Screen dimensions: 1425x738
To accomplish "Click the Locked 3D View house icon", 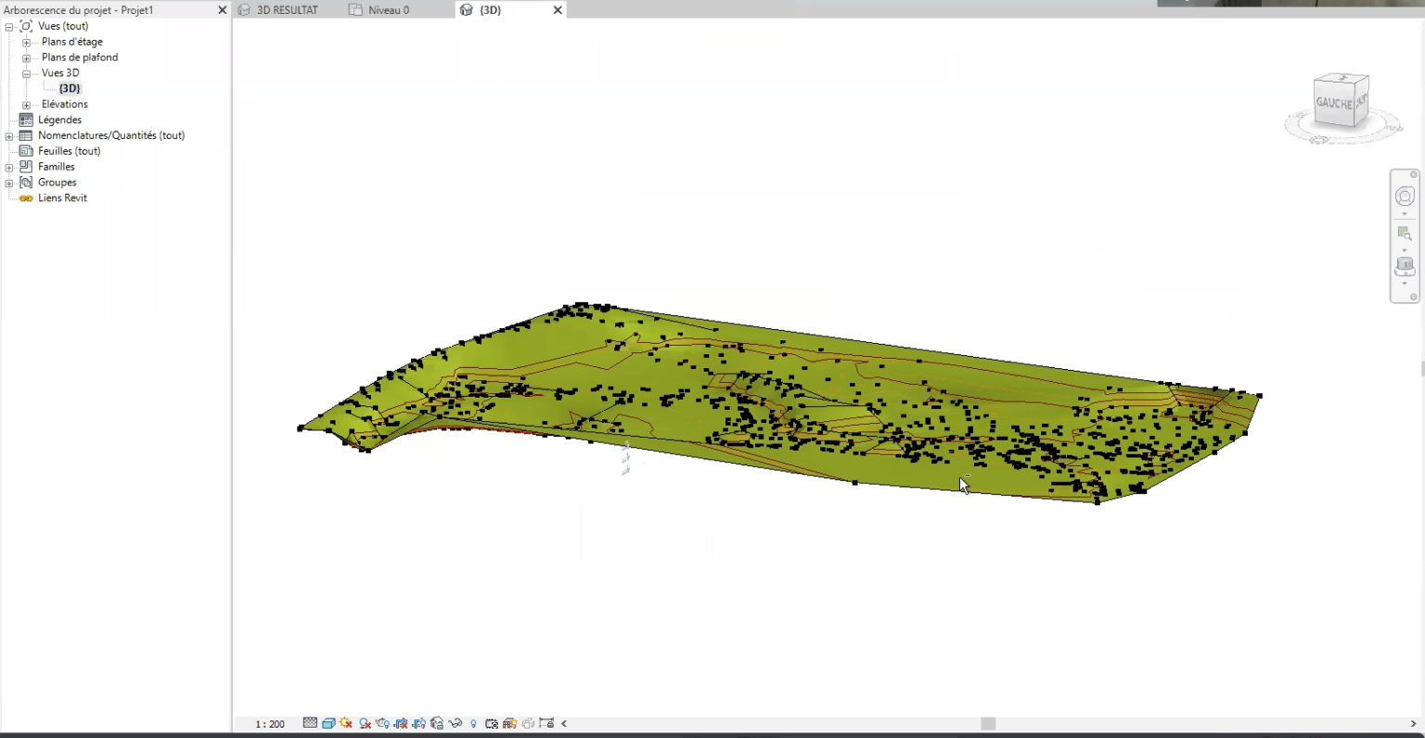I will (437, 723).
